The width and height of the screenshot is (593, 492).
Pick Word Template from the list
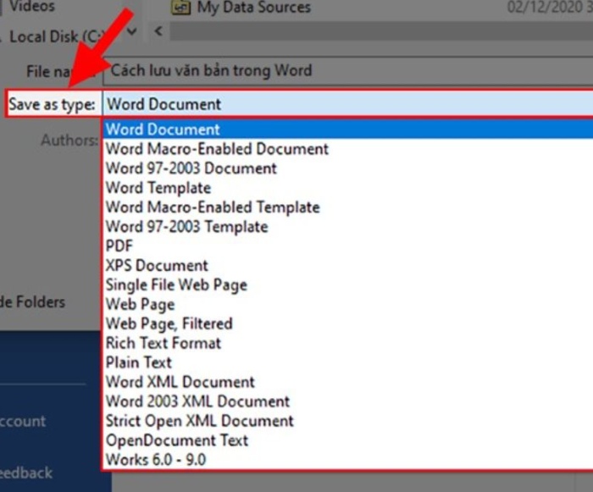coord(349,188)
